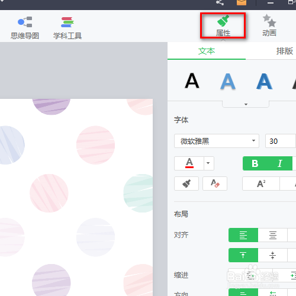Select align left in 对齐 row
Screen dimensions: 296x296
tap(243, 235)
